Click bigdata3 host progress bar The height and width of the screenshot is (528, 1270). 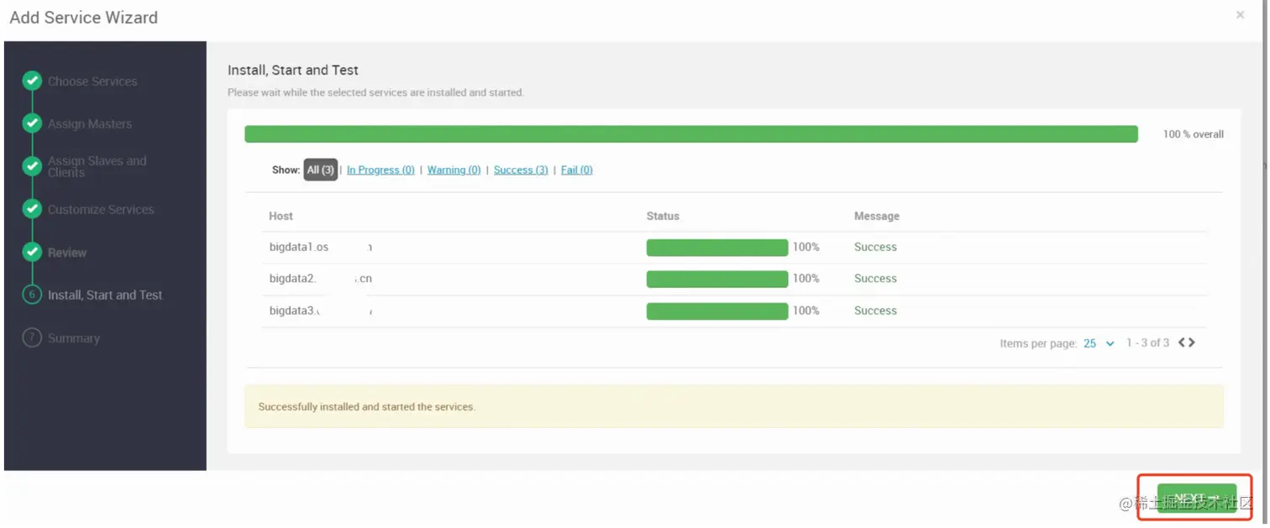(717, 311)
